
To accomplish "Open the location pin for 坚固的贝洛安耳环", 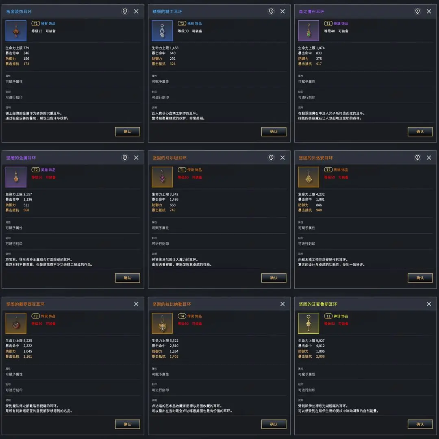I will click(417, 158).
